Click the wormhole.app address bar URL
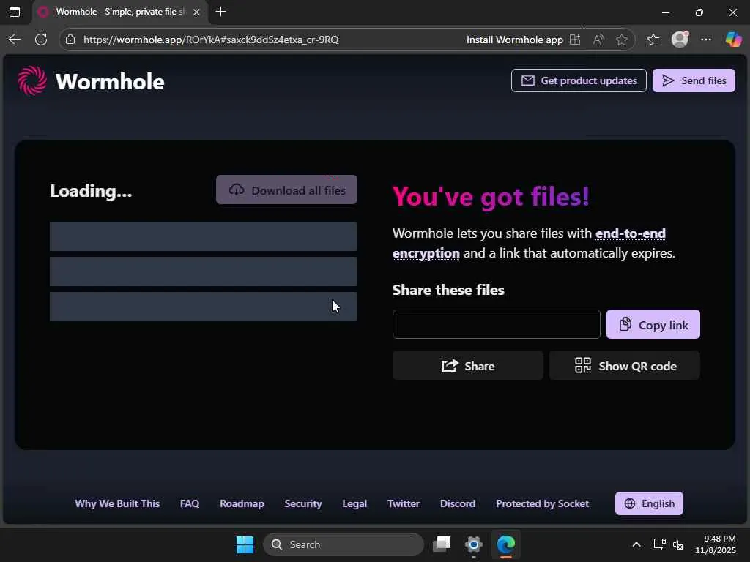Image resolution: width=750 pixels, height=562 pixels. pyautogui.click(x=211, y=40)
